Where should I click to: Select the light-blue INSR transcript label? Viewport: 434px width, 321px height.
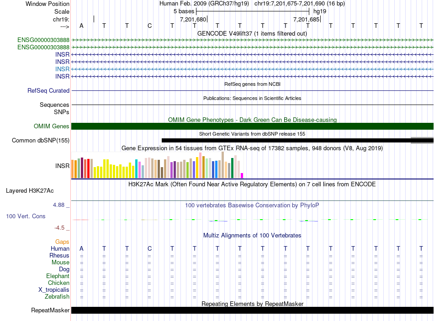point(62,69)
